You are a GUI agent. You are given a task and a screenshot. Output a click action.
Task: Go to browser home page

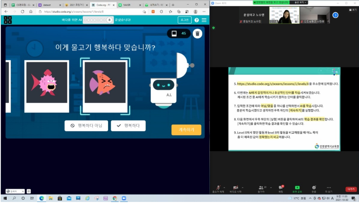(31, 12)
